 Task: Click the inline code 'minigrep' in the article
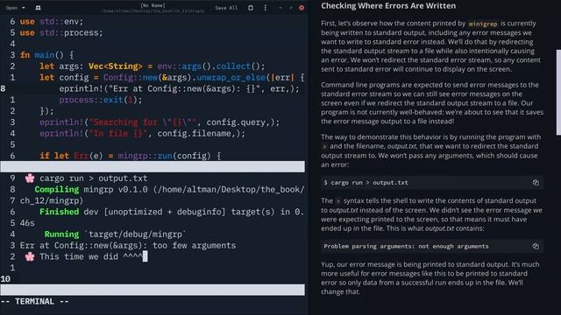click(x=483, y=24)
